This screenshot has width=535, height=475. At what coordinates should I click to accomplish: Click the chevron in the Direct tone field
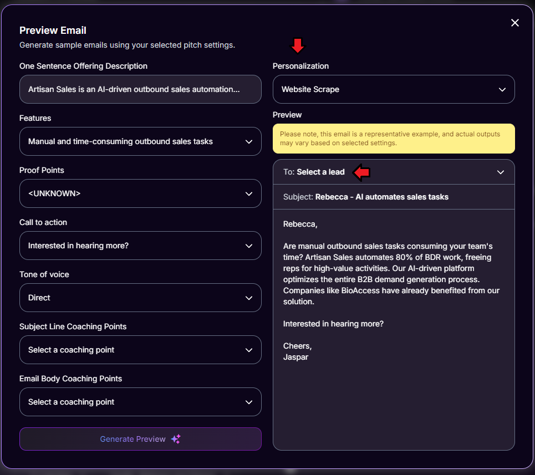click(x=249, y=298)
